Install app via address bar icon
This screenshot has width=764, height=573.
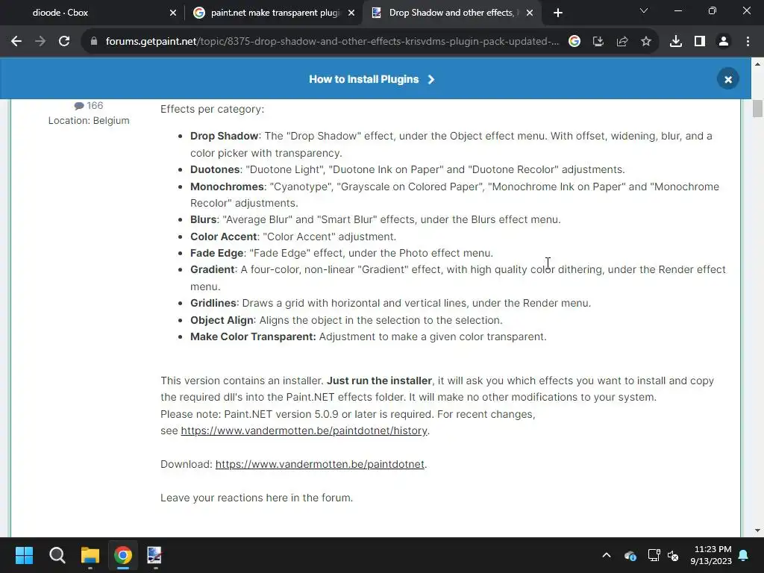[598, 42]
